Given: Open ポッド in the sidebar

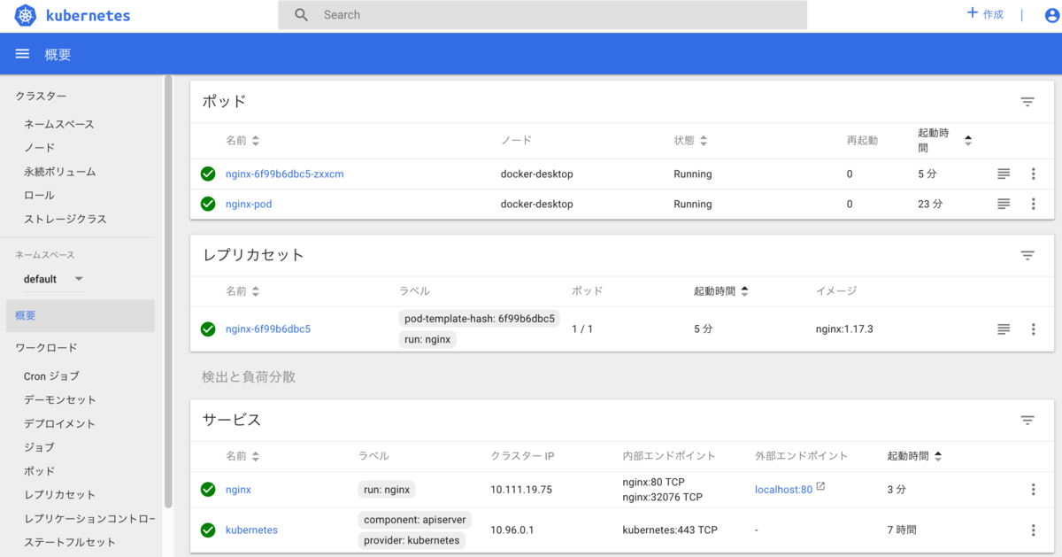Looking at the screenshot, I should pyautogui.click(x=39, y=471).
